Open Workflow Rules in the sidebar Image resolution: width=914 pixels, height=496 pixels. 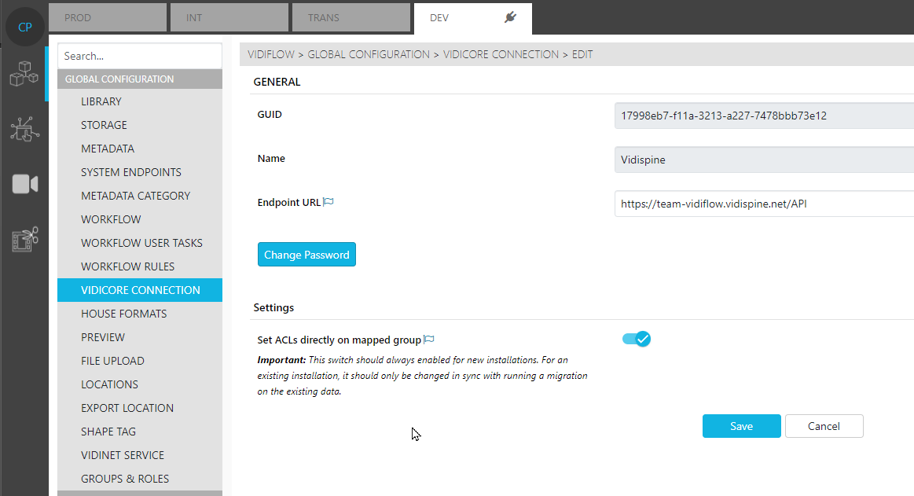coord(127,266)
